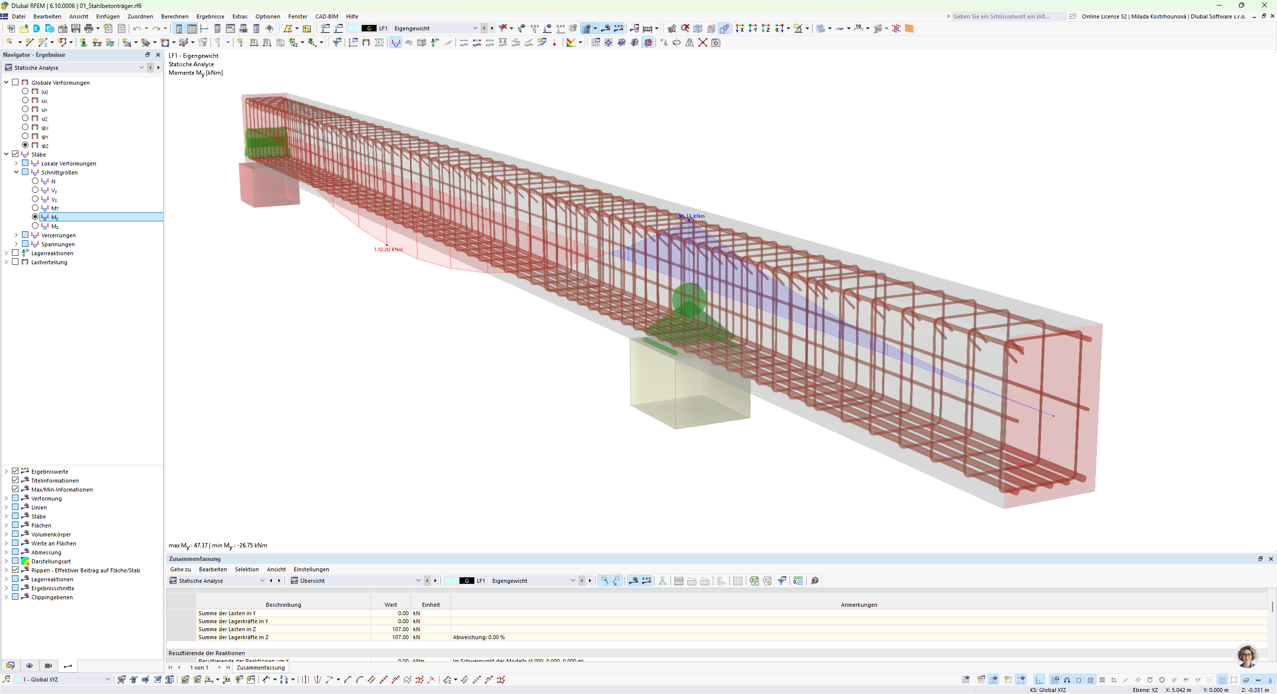This screenshot has width=1277, height=694.
Task: Toggle member results diagram icon
Action: coord(396,42)
